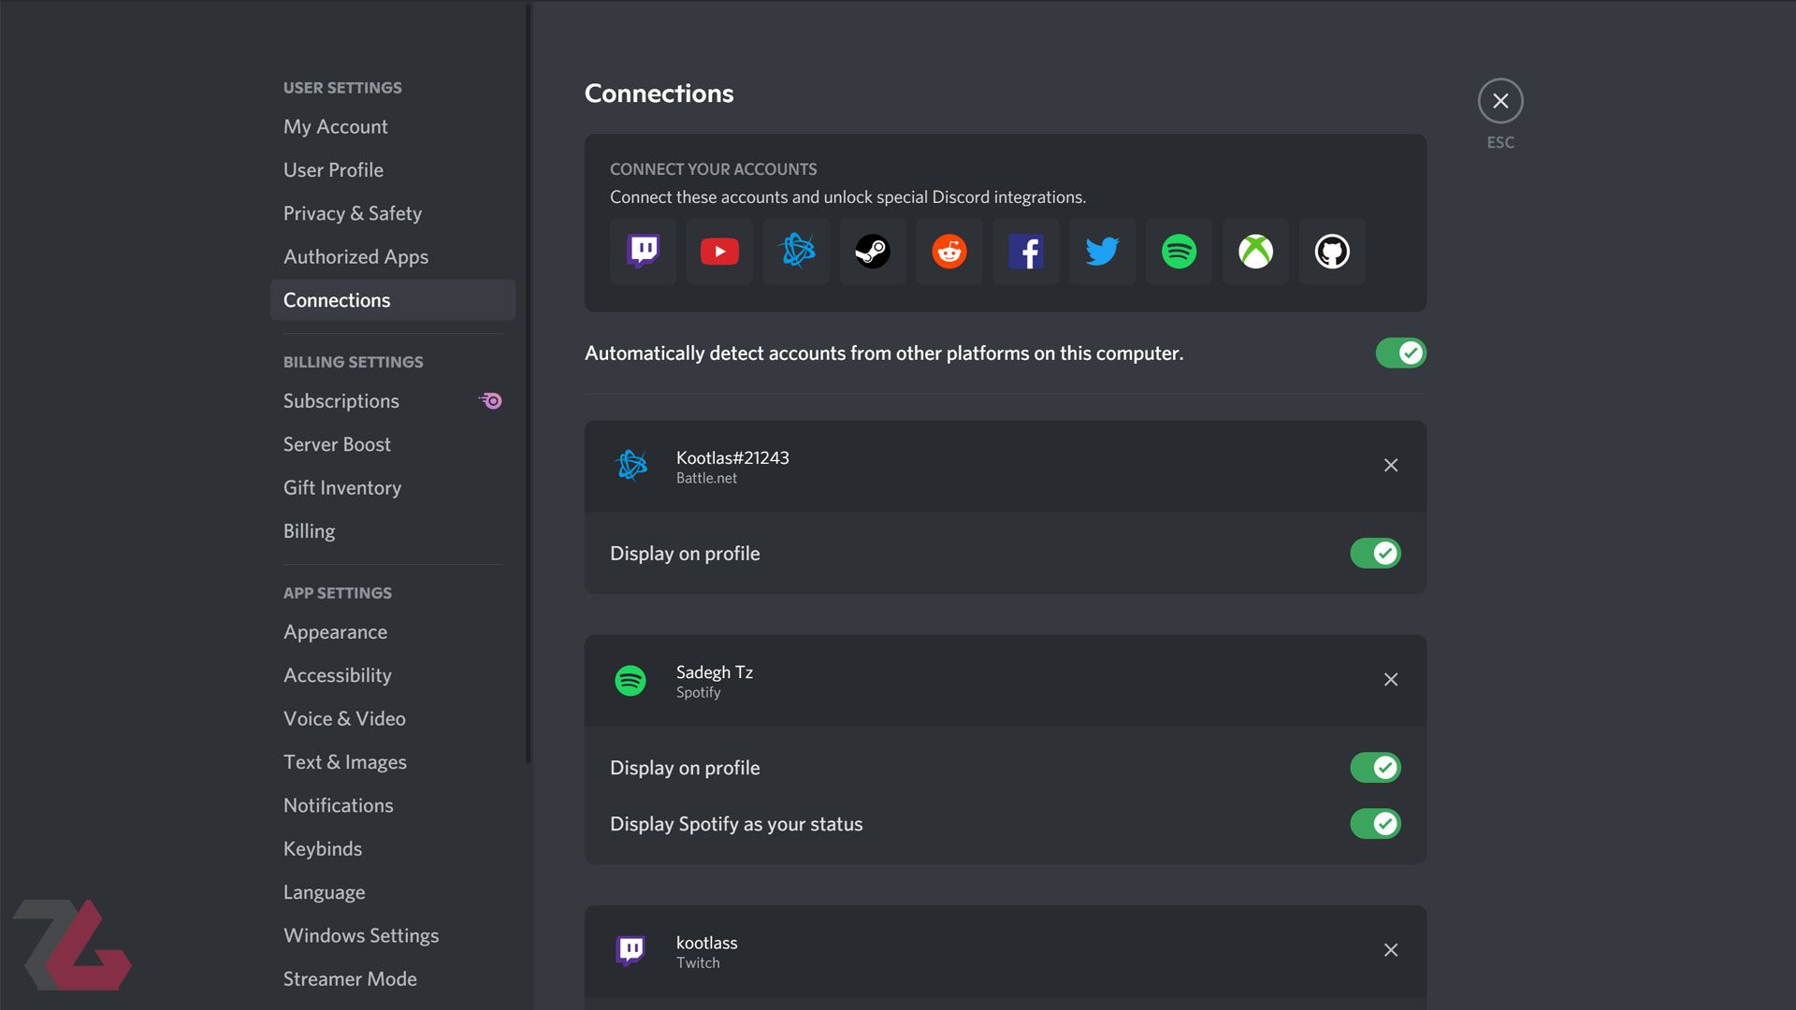The width and height of the screenshot is (1796, 1010).
Task: Connect a Steam account icon
Action: click(x=873, y=252)
